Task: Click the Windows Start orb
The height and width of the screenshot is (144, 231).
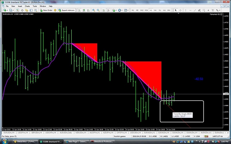Action: pyautogui.click(x=4, y=141)
